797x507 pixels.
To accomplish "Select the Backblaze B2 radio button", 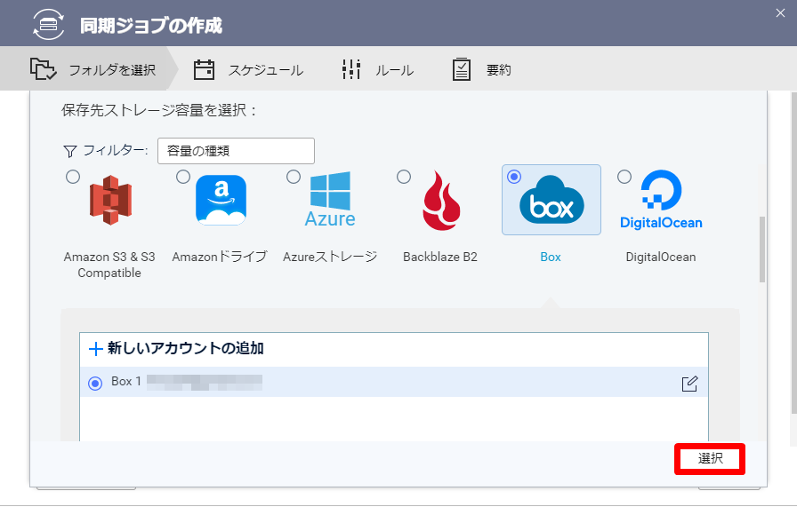I will [x=404, y=177].
